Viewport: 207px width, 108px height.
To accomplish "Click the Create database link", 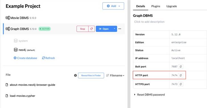I will click(x=25, y=58).
